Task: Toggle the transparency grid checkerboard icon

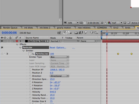Action: pyautogui.click(x=128, y=23)
